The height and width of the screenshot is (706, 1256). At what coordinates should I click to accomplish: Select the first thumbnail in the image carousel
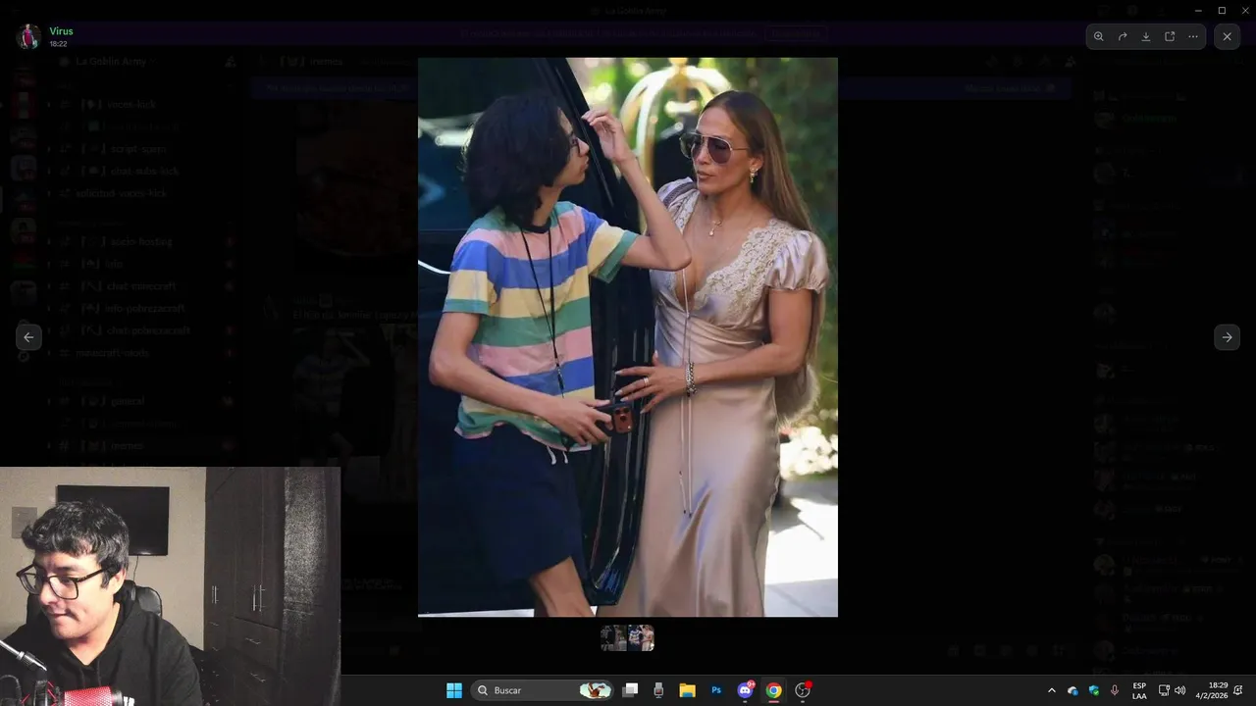[x=613, y=638]
